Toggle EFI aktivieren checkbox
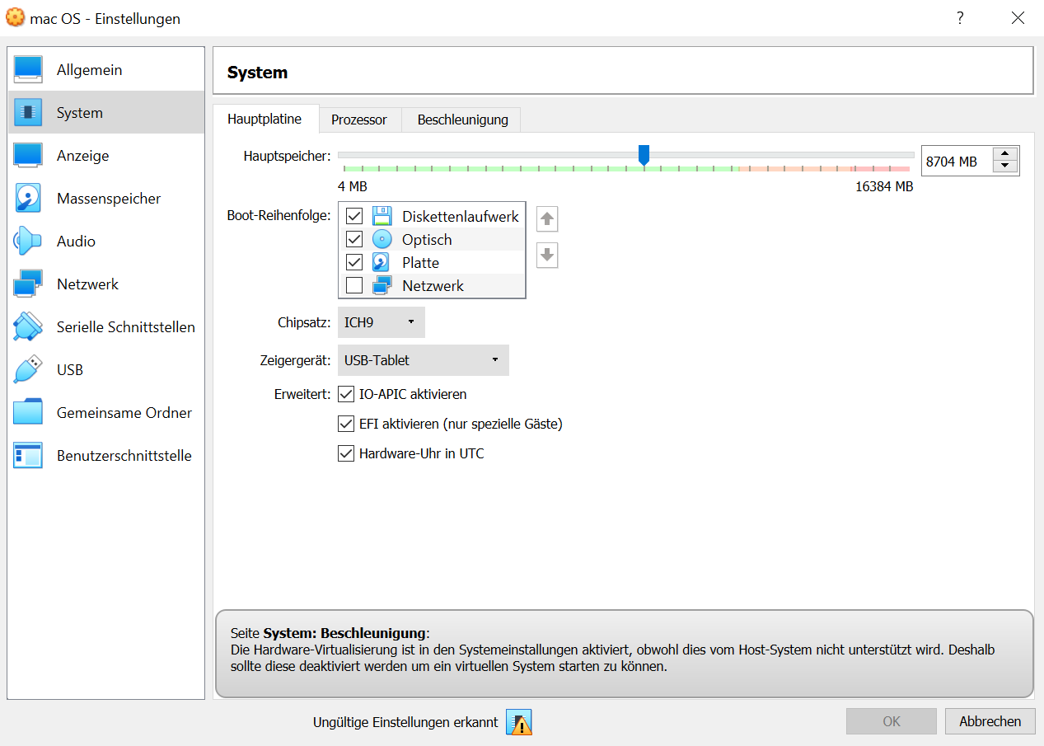 pos(346,425)
